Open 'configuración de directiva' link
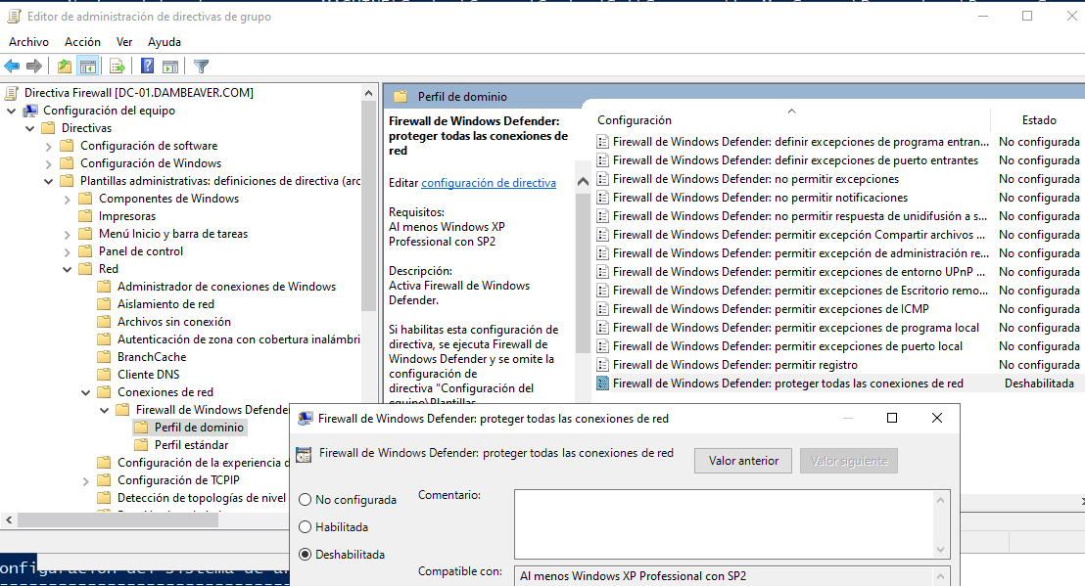 (x=489, y=182)
